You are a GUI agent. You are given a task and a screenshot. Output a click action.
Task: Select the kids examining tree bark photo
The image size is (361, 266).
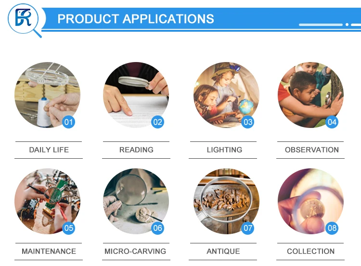310,95
